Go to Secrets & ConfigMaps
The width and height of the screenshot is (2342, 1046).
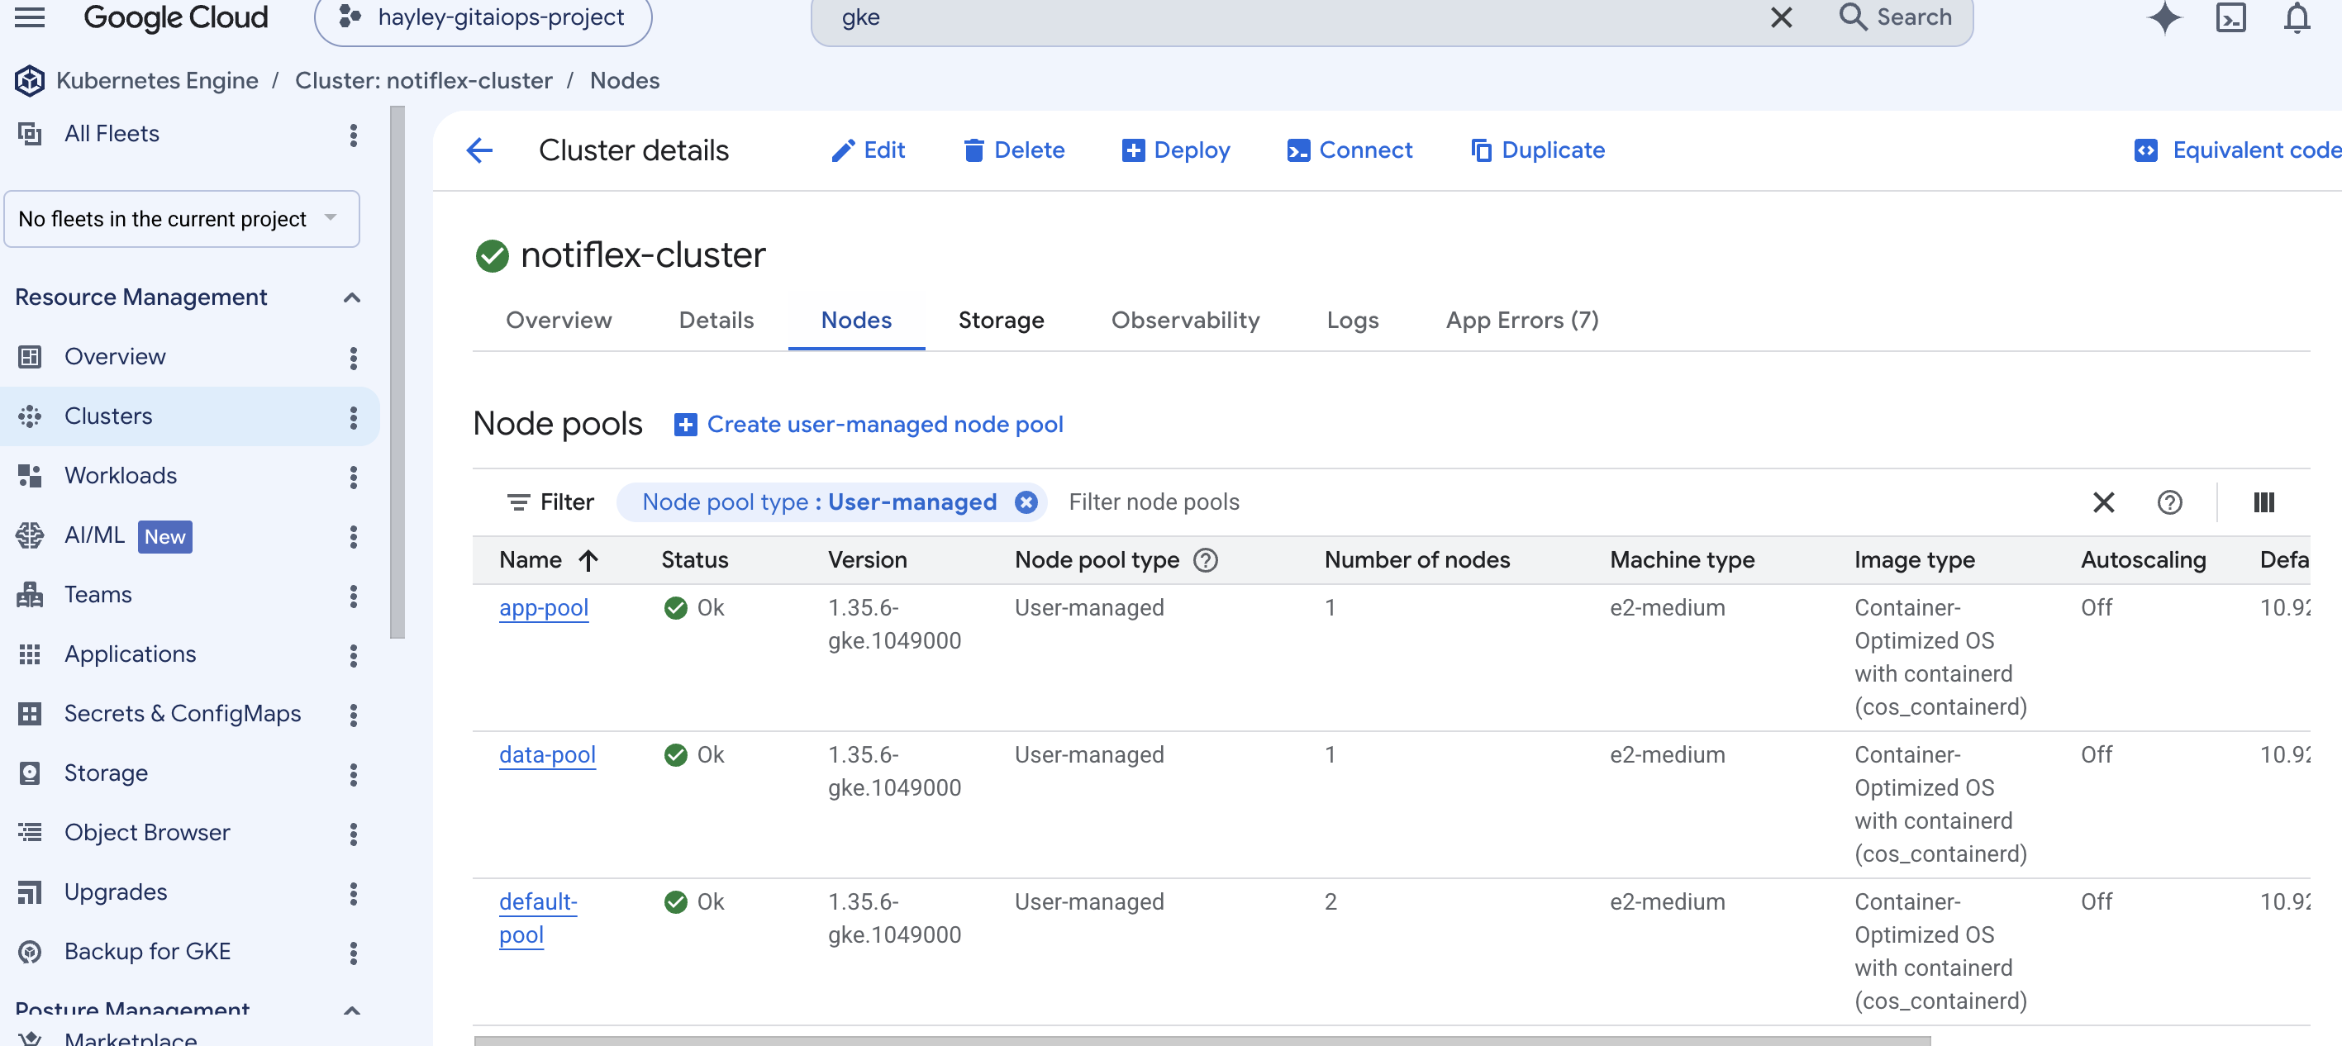pos(183,713)
